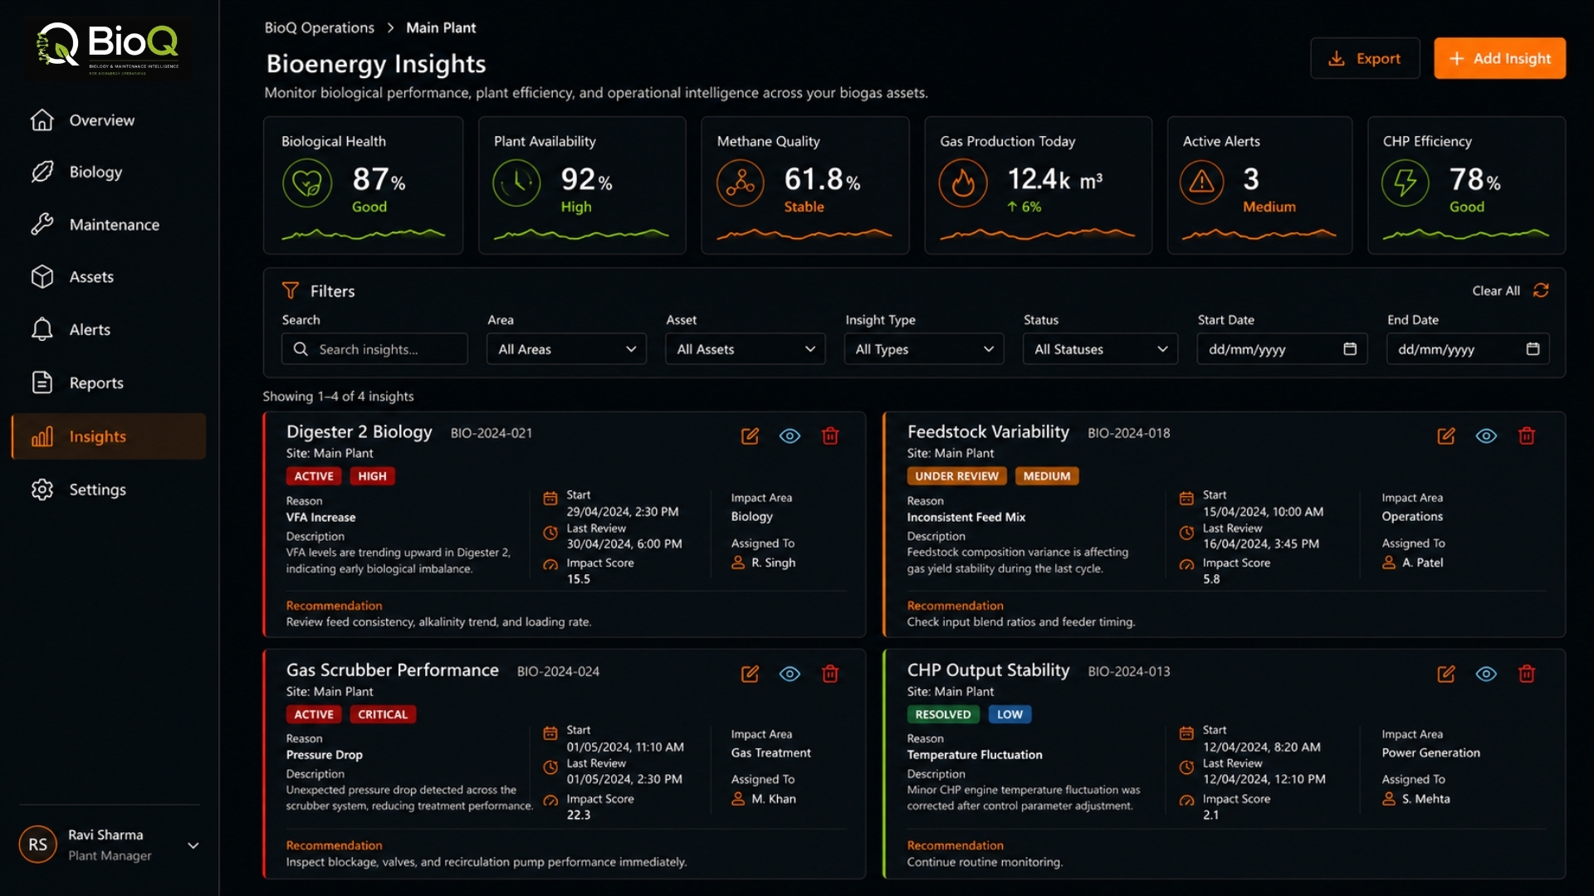Expand the Ravi Sharma user menu chevron

tap(193, 845)
